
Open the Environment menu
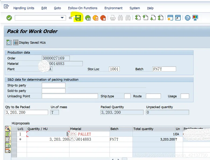click(x=113, y=8)
